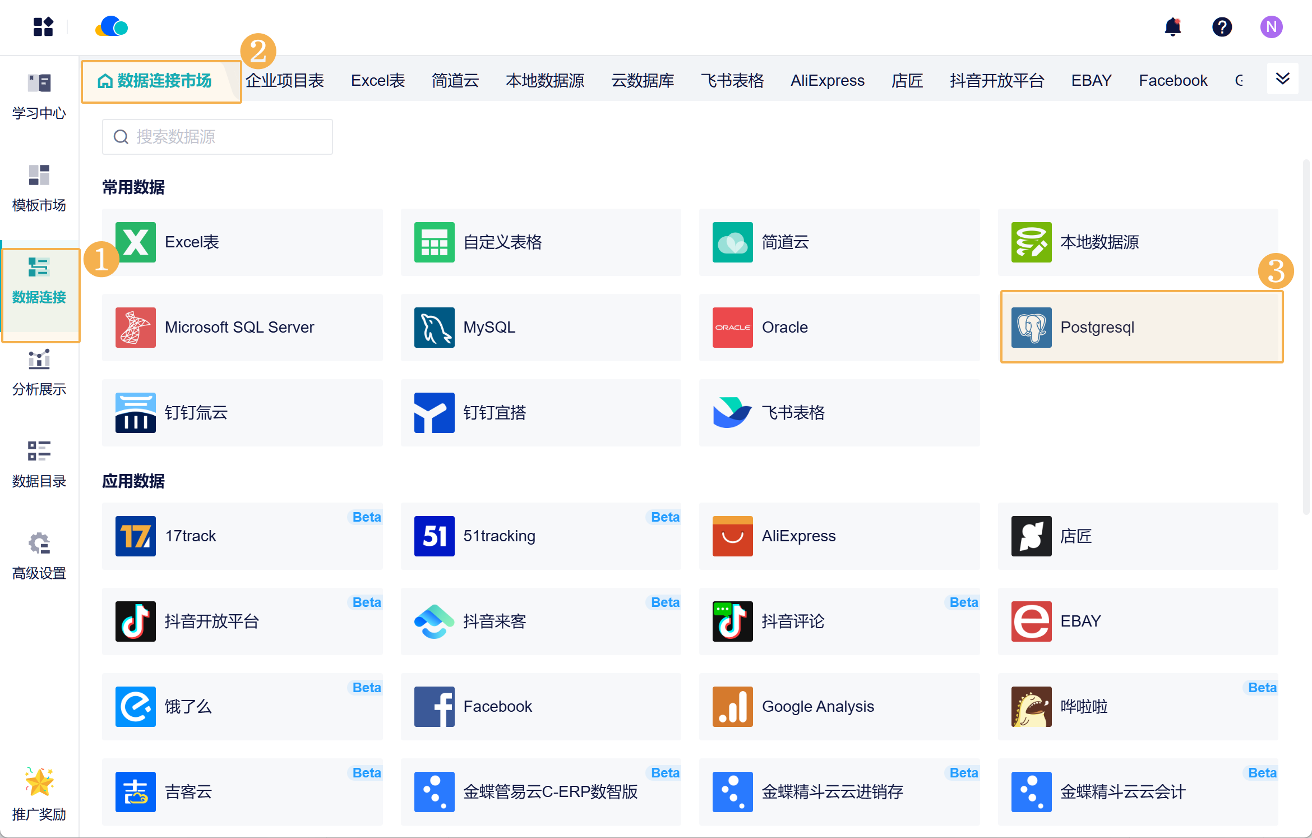Expand the tab overflow chevron
Screen dimensions: 1312x838
(x=1283, y=79)
